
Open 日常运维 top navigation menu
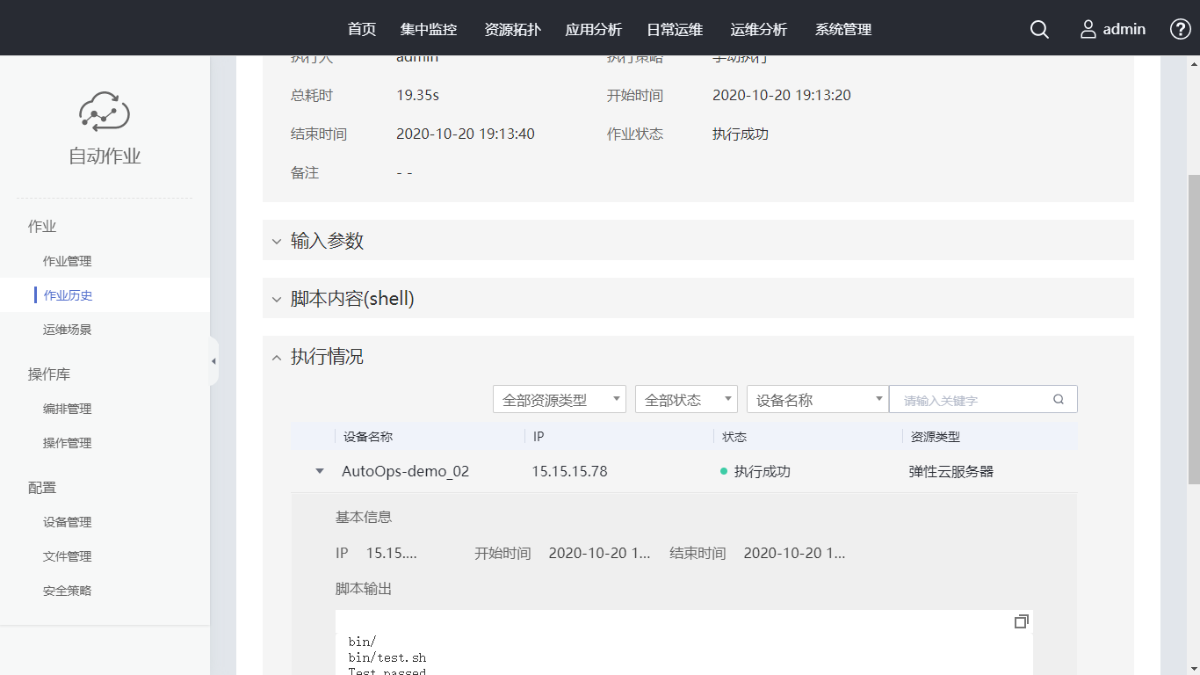point(675,29)
